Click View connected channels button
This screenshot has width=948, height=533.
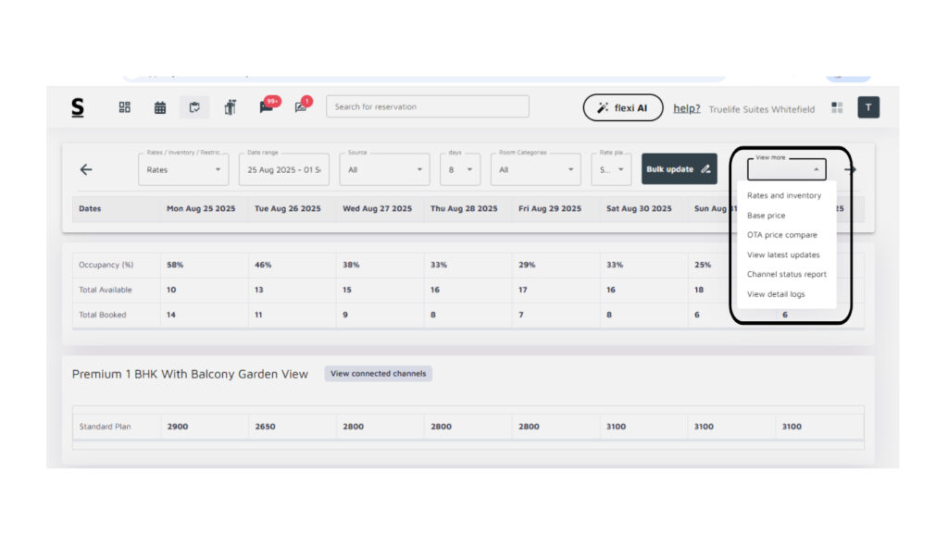(378, 374)
